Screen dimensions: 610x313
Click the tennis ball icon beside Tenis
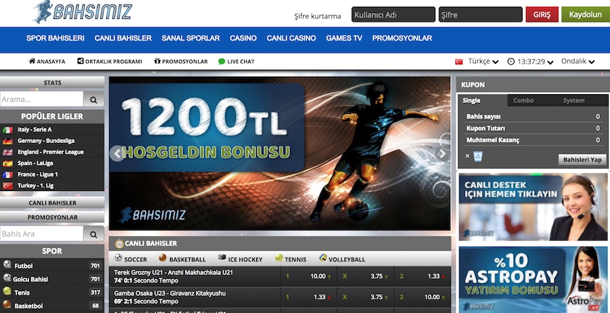pyautogui.click(x=7, y=291)
